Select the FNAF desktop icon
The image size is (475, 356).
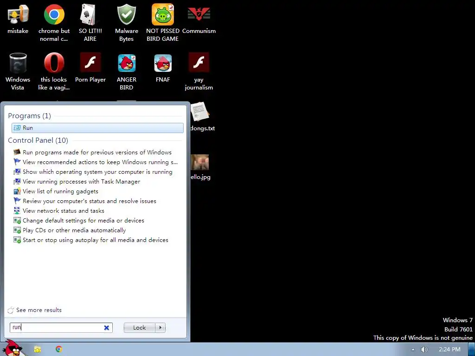(x=163, y=63)
